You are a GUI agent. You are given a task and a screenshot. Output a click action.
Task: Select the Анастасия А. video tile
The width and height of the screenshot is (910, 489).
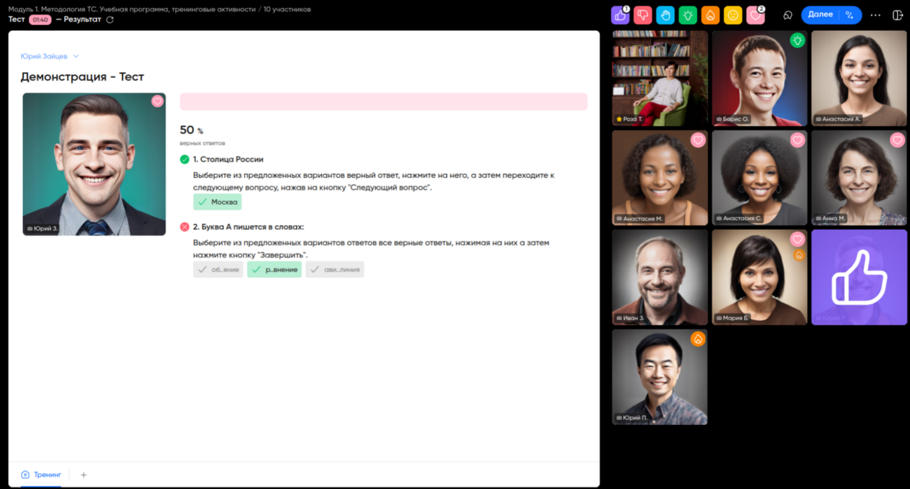[x=859, y=78]
